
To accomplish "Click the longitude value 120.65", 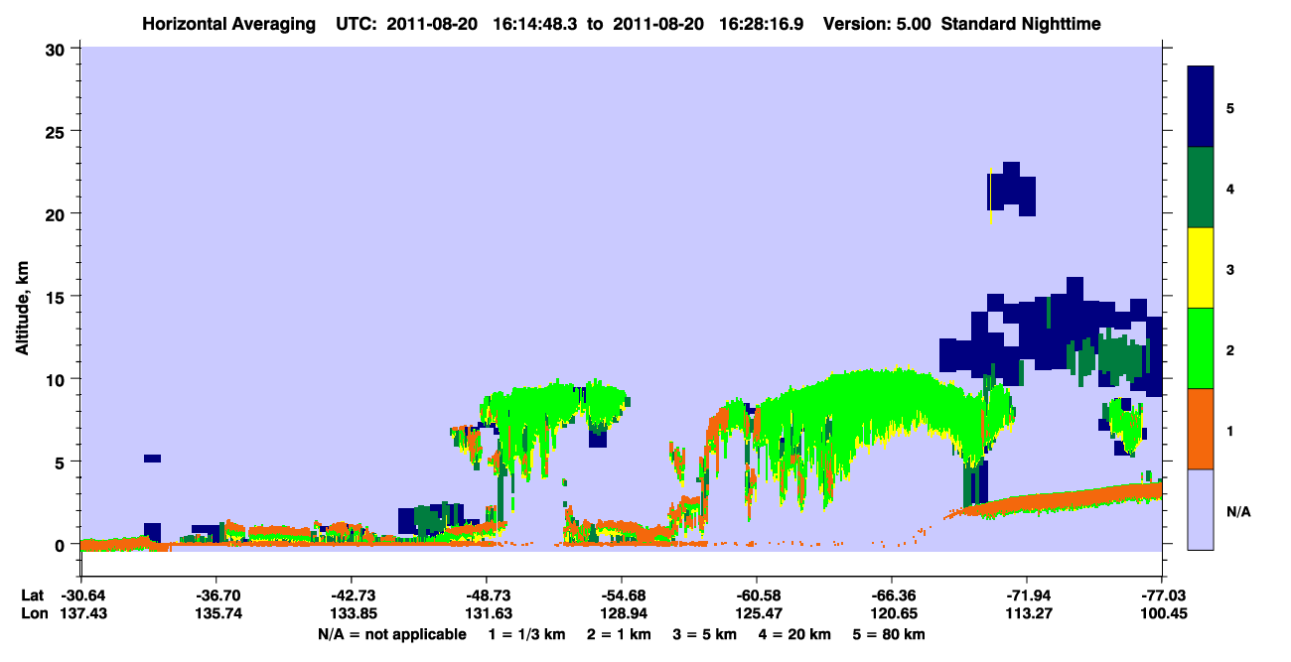I will (892, 614).
